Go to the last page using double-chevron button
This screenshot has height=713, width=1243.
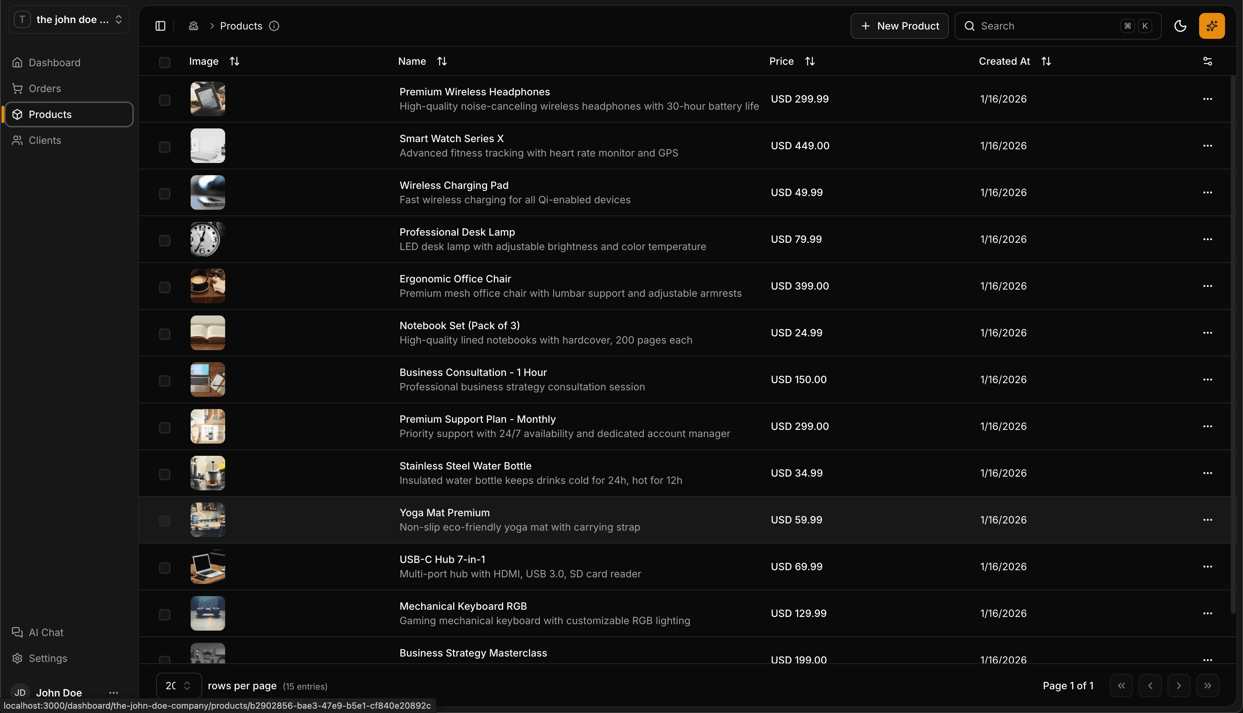pos(1208,686)
